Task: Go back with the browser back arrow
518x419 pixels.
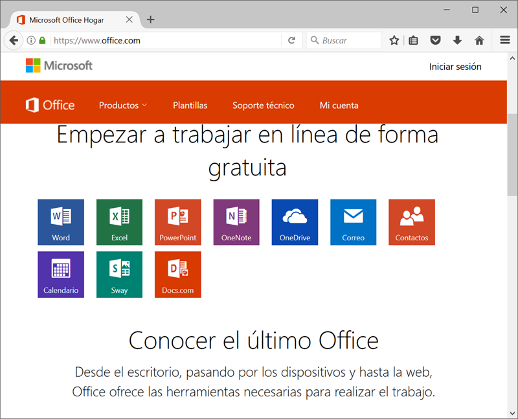Action: click(14, 40)
